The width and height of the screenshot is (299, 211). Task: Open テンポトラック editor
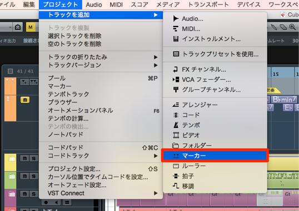pos(101,94)
